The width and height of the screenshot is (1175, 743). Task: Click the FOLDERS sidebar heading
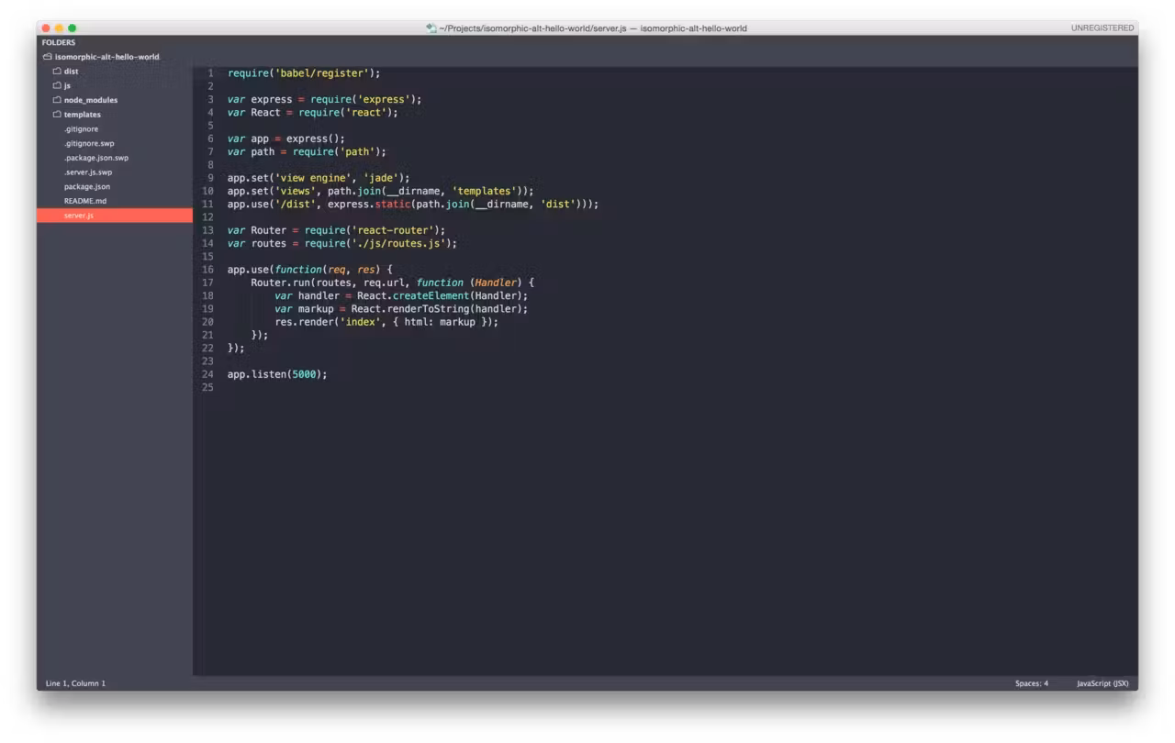coord(59,42)
